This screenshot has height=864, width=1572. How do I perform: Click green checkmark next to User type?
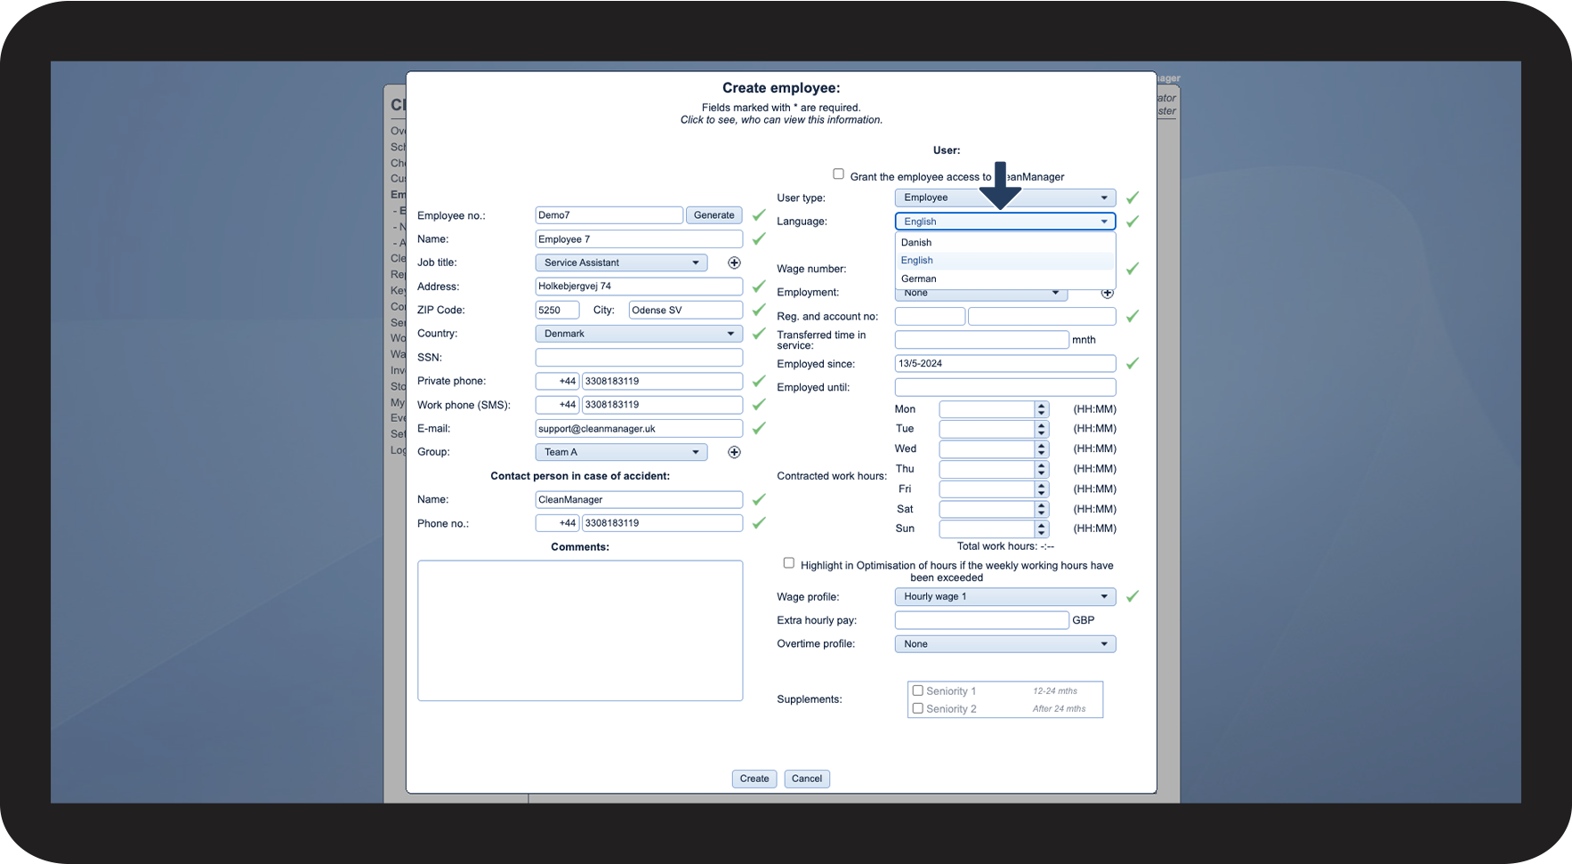(x=1133, y=198)
